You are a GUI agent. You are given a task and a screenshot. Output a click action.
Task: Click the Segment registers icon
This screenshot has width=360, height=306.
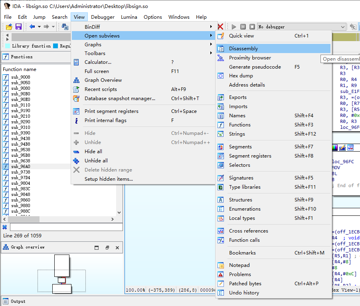pos(221,156)
